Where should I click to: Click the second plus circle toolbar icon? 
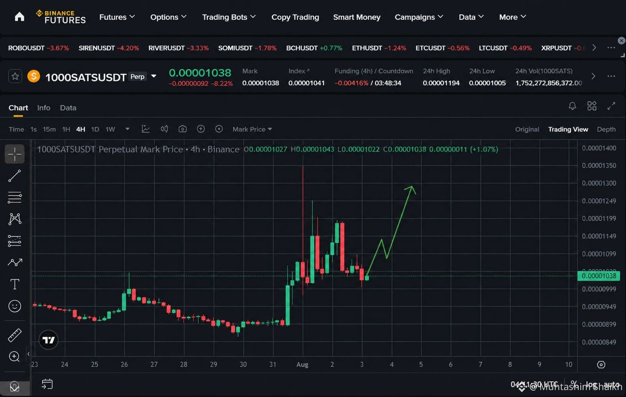(x=219, y=129)
